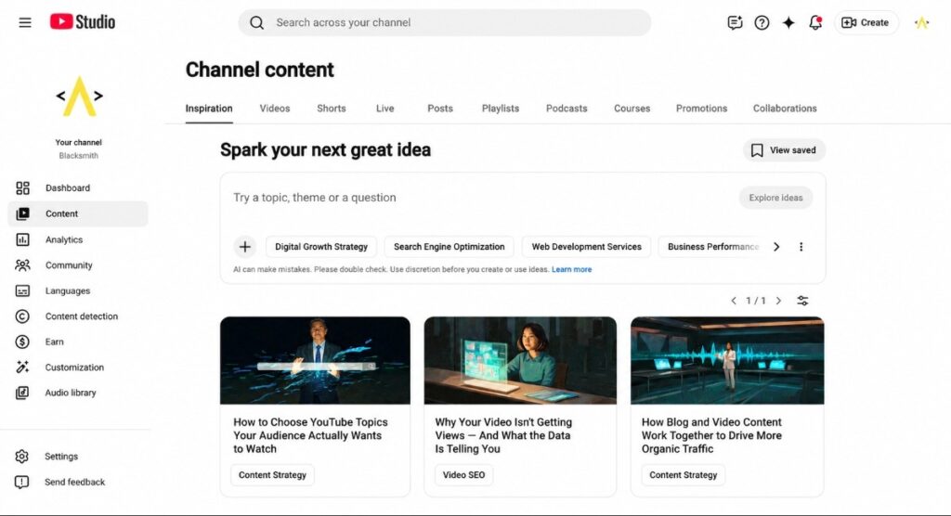Click the Send feedback icon
The width and height of the screenshot is (951, 516).
(22, 482)
